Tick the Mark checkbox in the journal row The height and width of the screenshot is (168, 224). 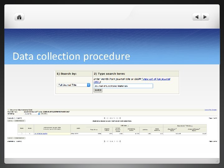pos(22,133)
